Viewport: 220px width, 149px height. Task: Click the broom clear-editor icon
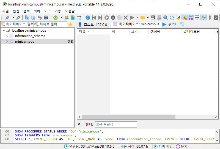tap(178, 18)
